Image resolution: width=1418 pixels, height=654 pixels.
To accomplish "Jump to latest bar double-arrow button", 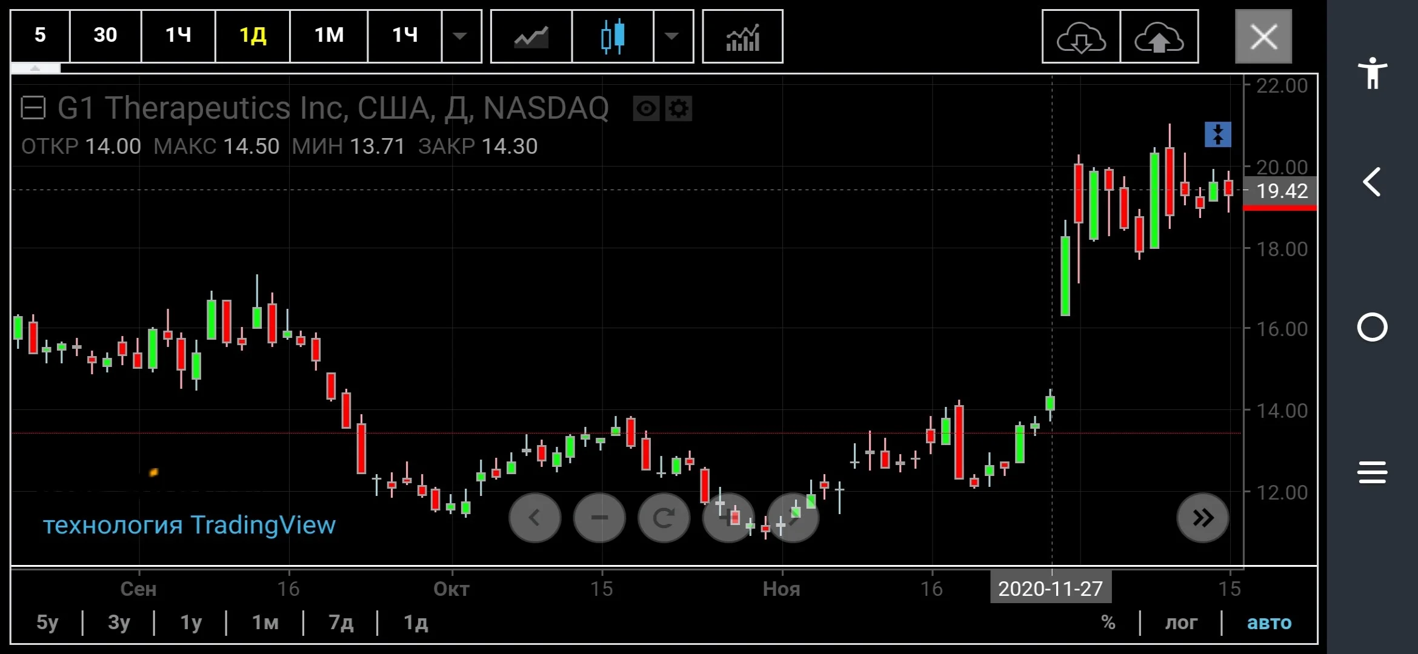I will [1203, 518].
